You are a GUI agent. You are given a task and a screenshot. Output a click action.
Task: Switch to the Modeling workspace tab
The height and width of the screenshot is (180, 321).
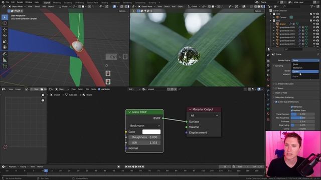click(x=57, y=2)
